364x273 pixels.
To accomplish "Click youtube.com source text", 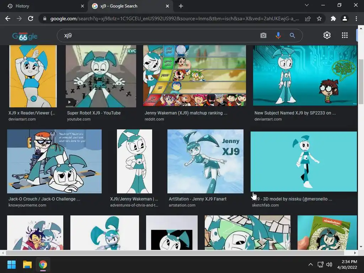I will pos(79,119).
